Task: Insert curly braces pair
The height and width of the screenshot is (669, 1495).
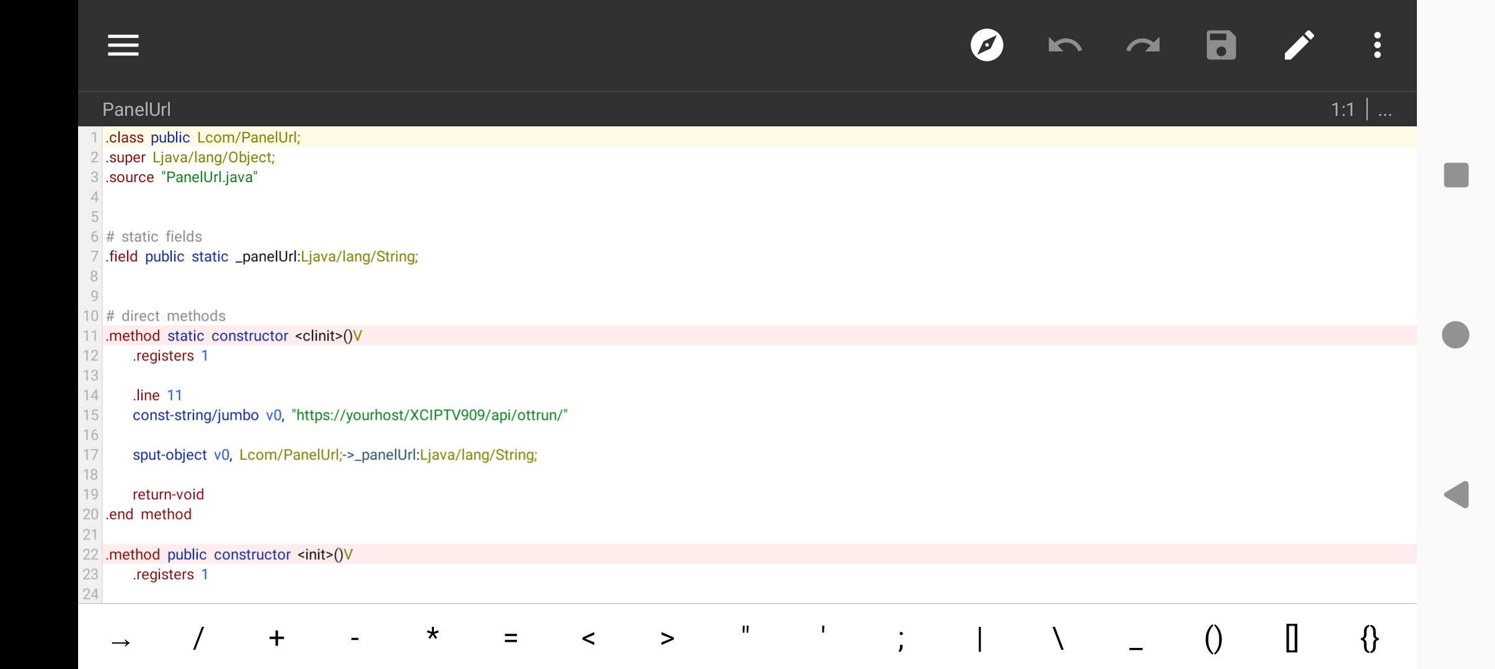Action: tap(1370, 639)
